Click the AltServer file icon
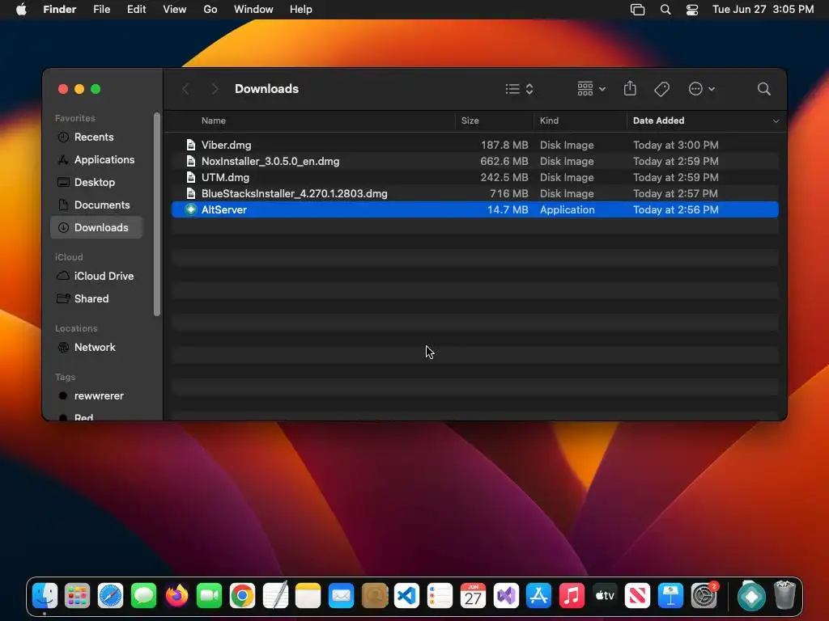The image size is (829, 621). pyautogui.click(x=191, y=209)
